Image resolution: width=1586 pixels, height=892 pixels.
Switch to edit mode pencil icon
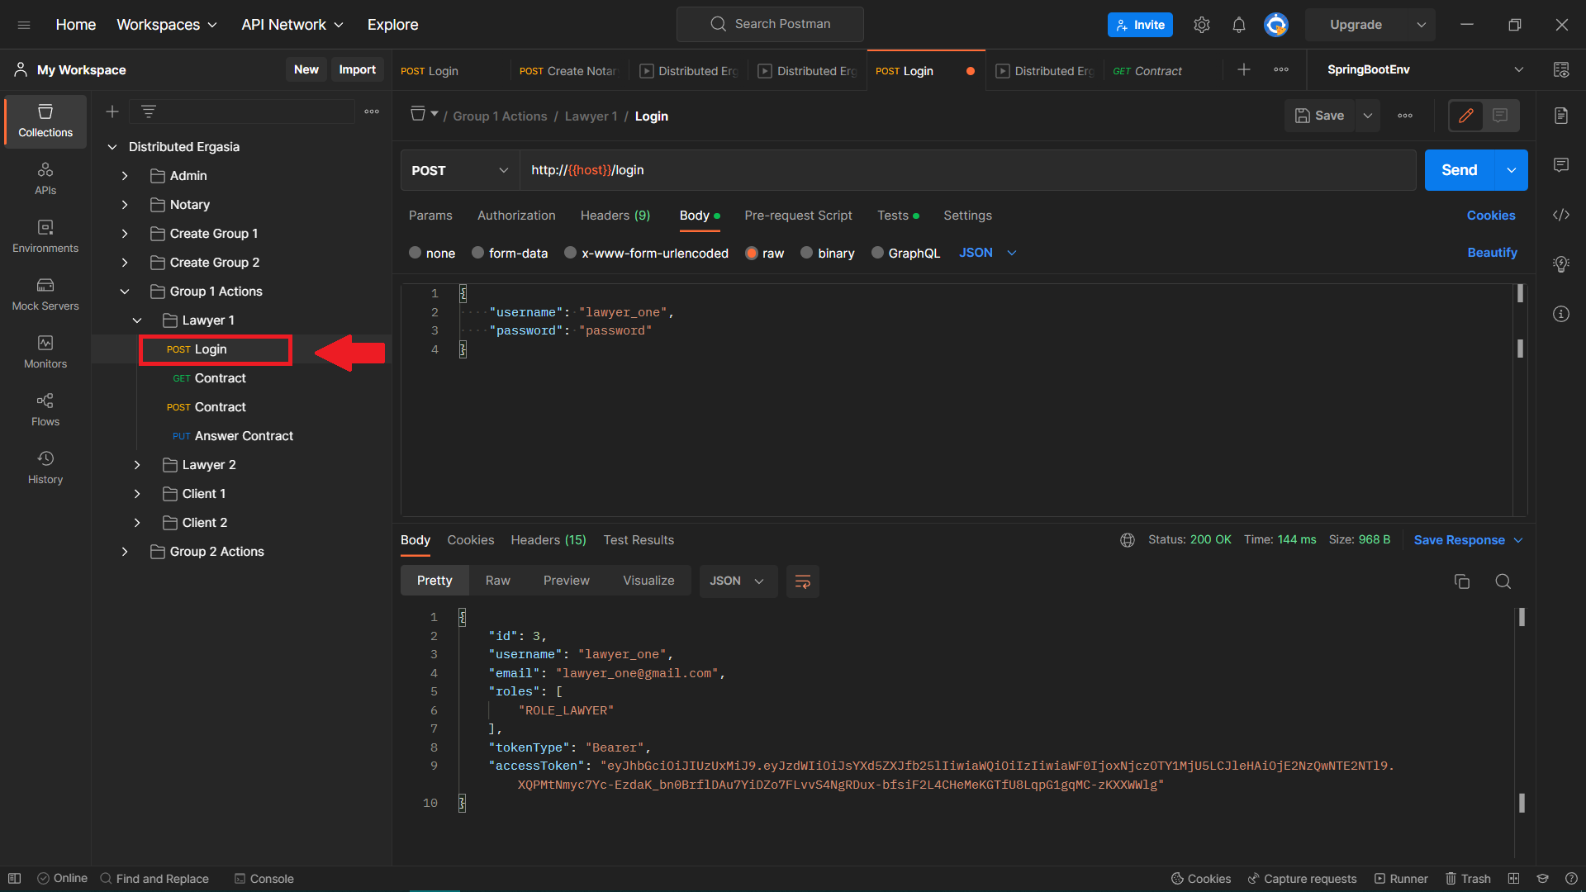pos(1466,116)
